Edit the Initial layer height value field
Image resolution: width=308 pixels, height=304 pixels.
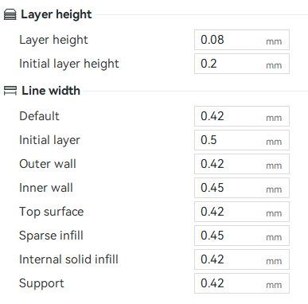[242, 64]
